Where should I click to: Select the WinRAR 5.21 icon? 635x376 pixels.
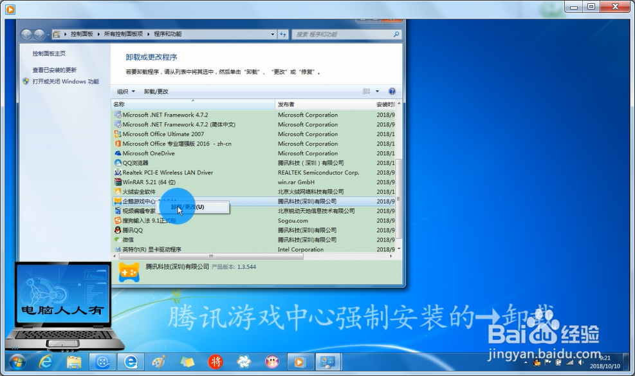point(118,182)
